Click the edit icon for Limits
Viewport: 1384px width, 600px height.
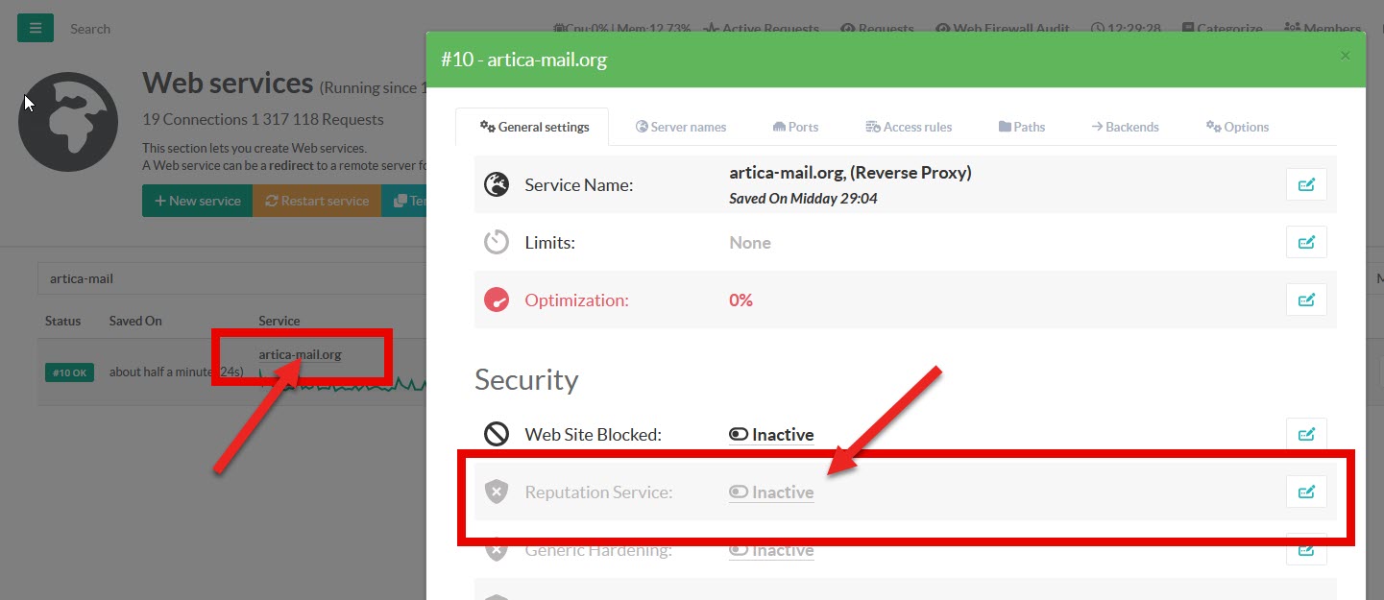coord(1305,243)
